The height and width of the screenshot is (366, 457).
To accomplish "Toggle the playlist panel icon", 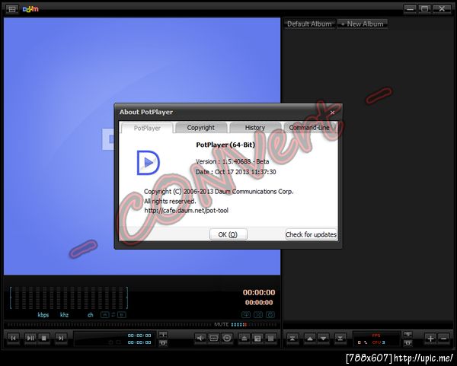I will coord(270,338).
